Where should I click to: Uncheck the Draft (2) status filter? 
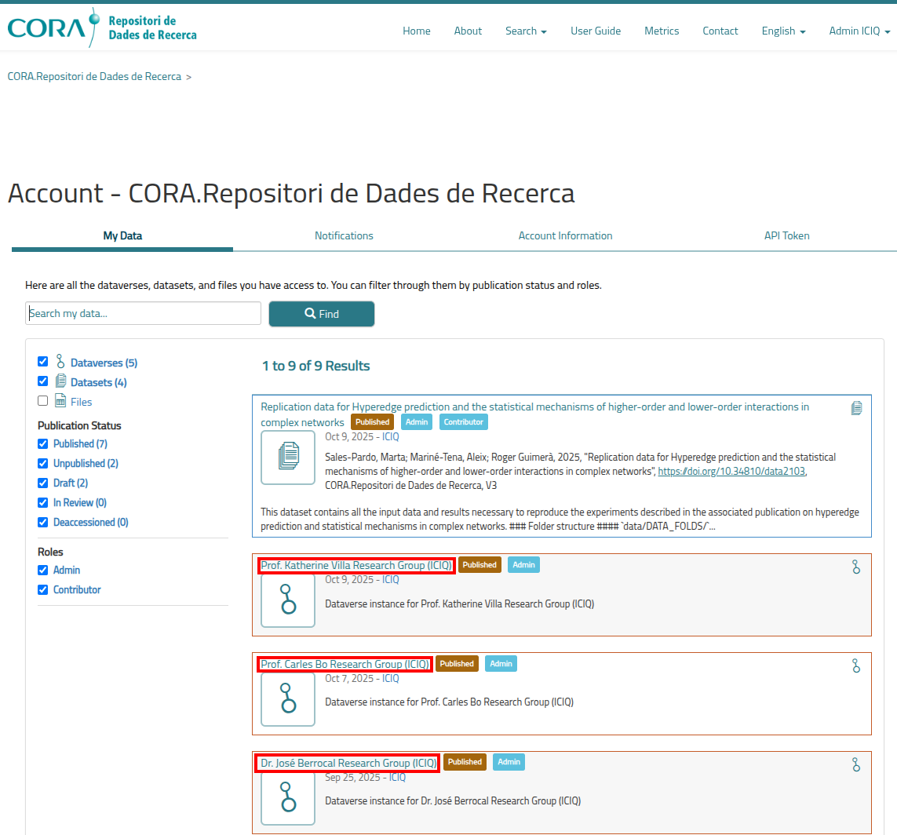click(x=43, y=483)
